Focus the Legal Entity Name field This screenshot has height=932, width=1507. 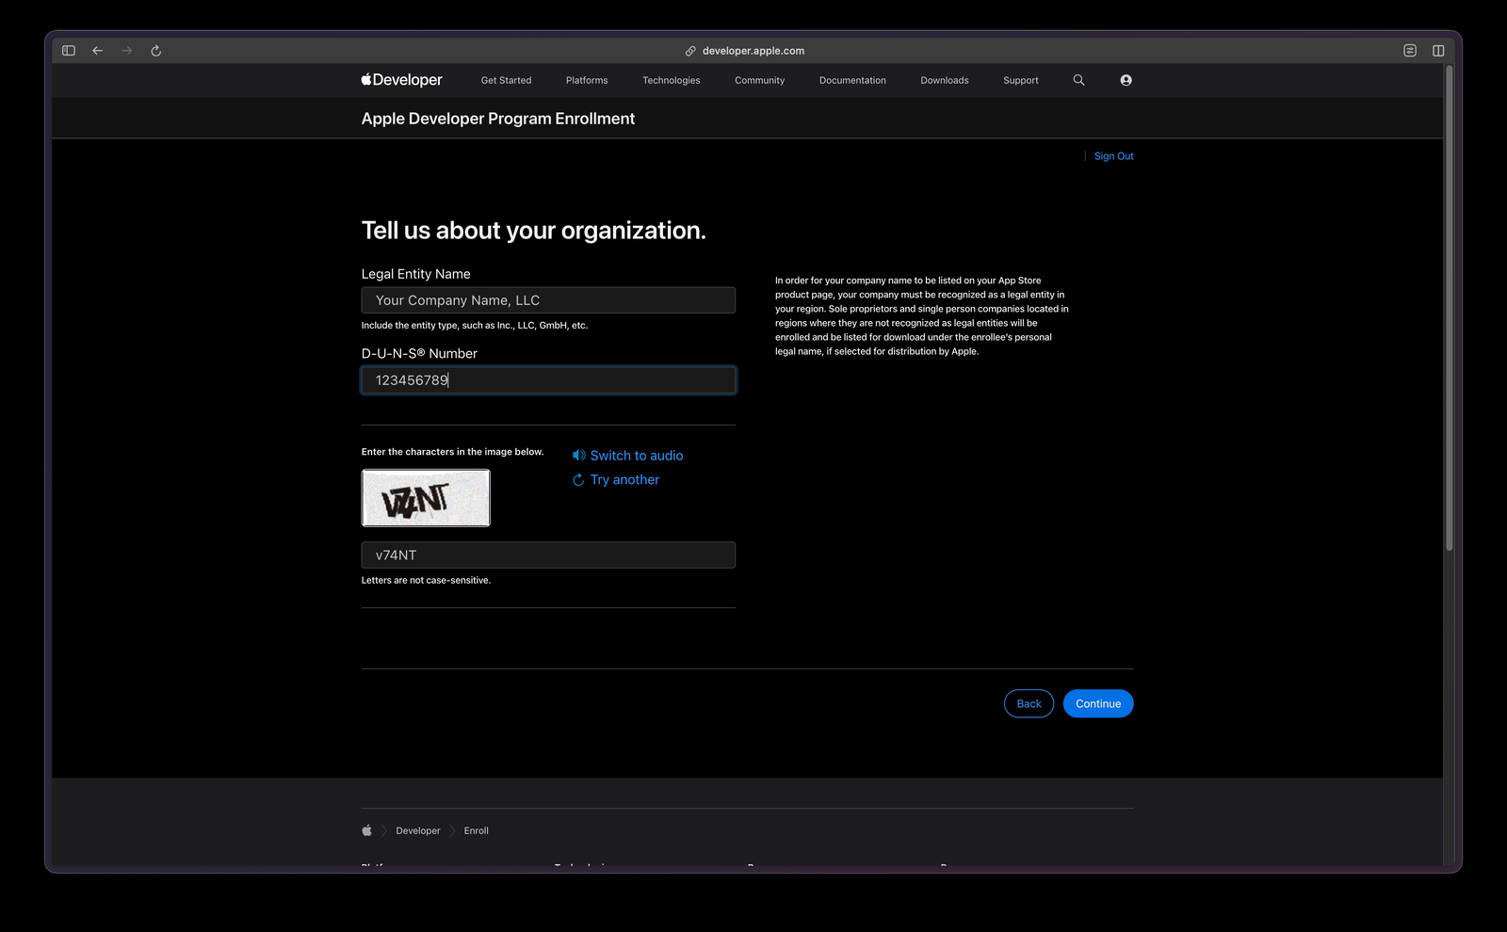pos(548,300)
